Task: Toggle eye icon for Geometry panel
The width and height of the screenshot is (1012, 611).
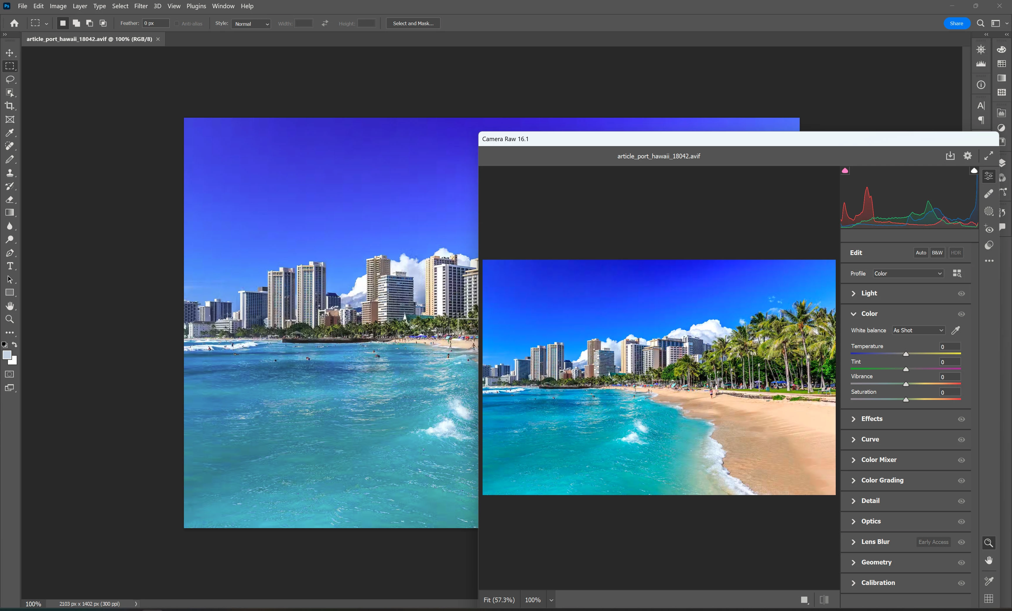Action: click(961, 562)
